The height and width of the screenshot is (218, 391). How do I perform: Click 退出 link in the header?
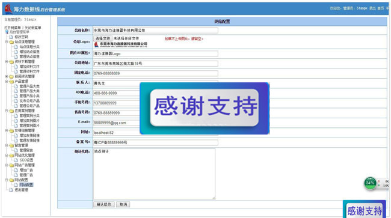(372, 8)
